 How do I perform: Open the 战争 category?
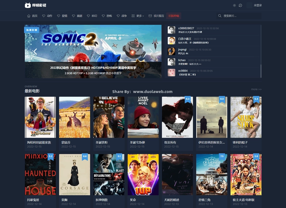[122, 16]
